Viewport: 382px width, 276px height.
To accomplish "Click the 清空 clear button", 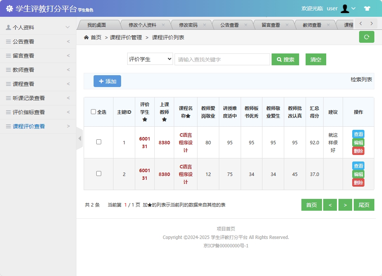I will pyautogui.click(x=316, y=59).
